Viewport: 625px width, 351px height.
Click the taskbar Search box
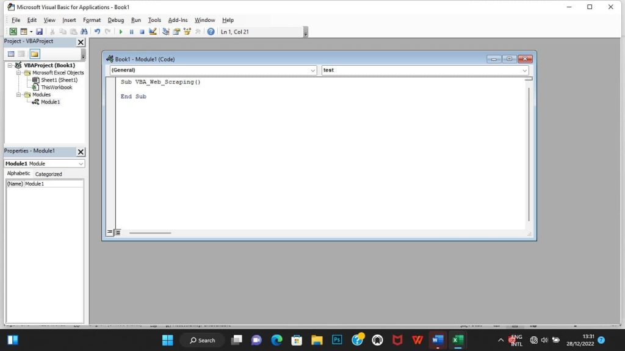pyautogui.click(x=202, y=340)
